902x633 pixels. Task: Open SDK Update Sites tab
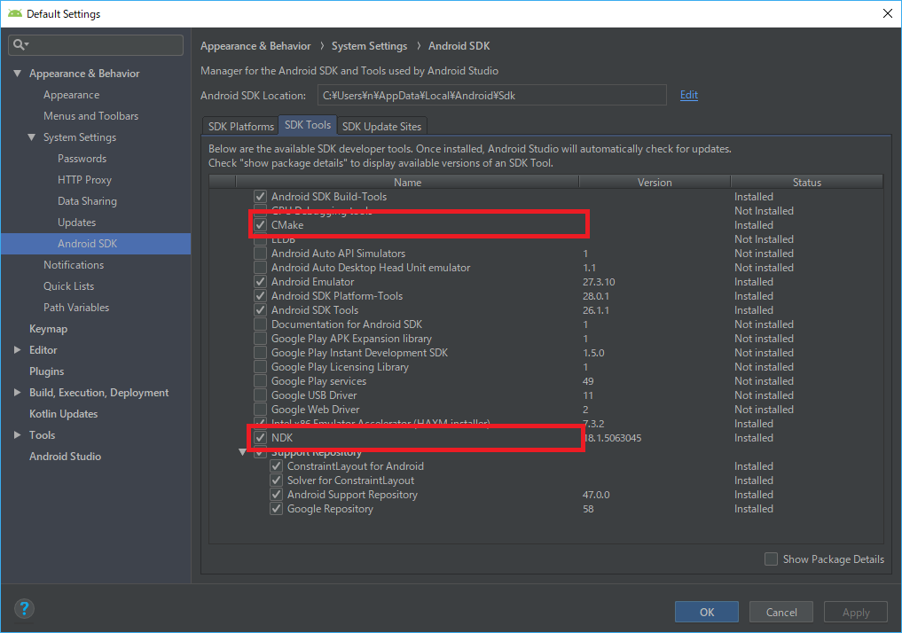pos(381,126)
